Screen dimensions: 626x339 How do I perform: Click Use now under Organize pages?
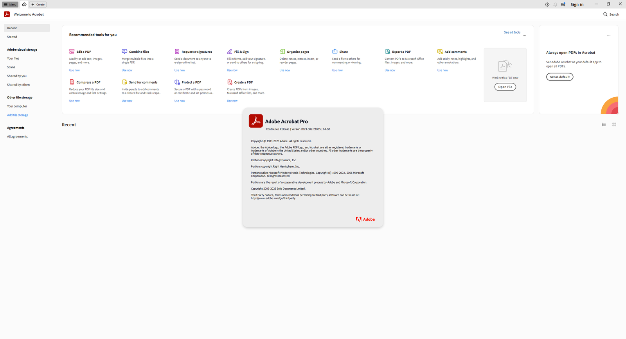tap(285, 70)
